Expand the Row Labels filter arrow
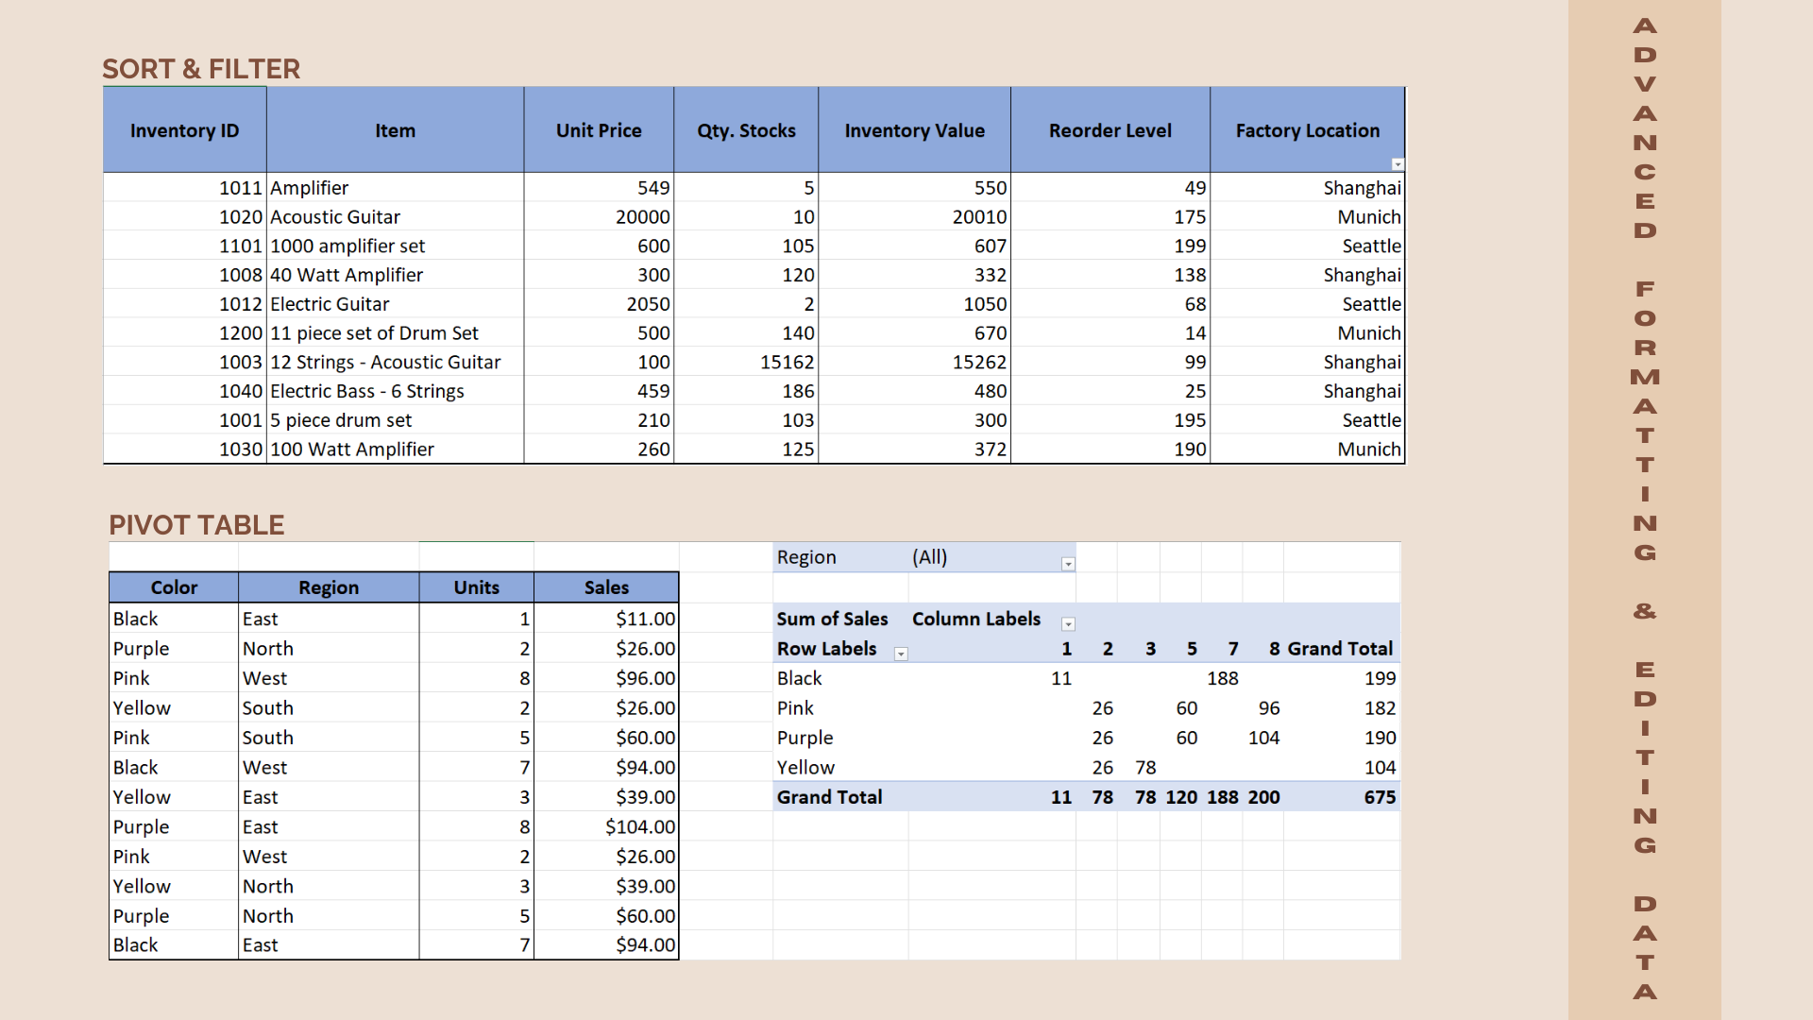This screenshot has height=1020, width=1813. click(x=901, y=654)
